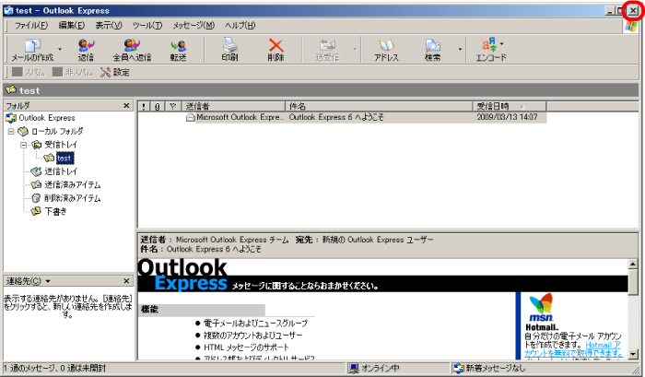
Task: Click the MSN butterfly logo
Action: click(x=541, y=303)
